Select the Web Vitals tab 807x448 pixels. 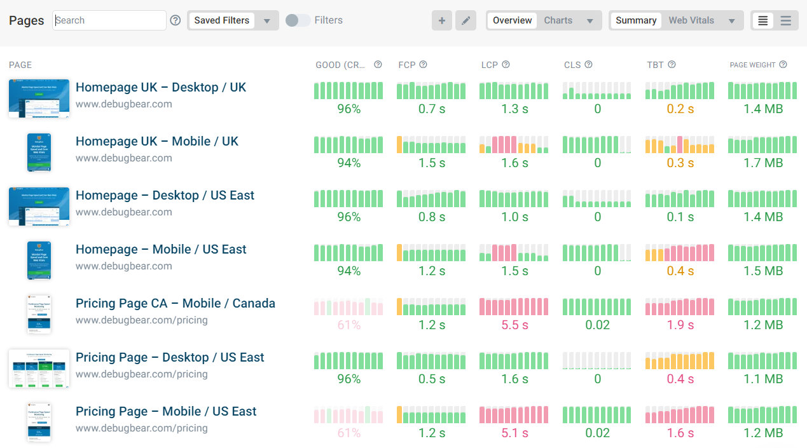[x=691, y=20]
